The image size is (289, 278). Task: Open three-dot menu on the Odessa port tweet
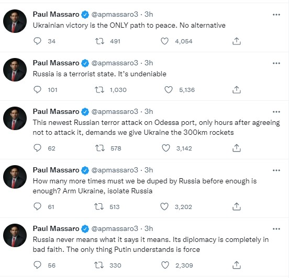tap(276, 112)
